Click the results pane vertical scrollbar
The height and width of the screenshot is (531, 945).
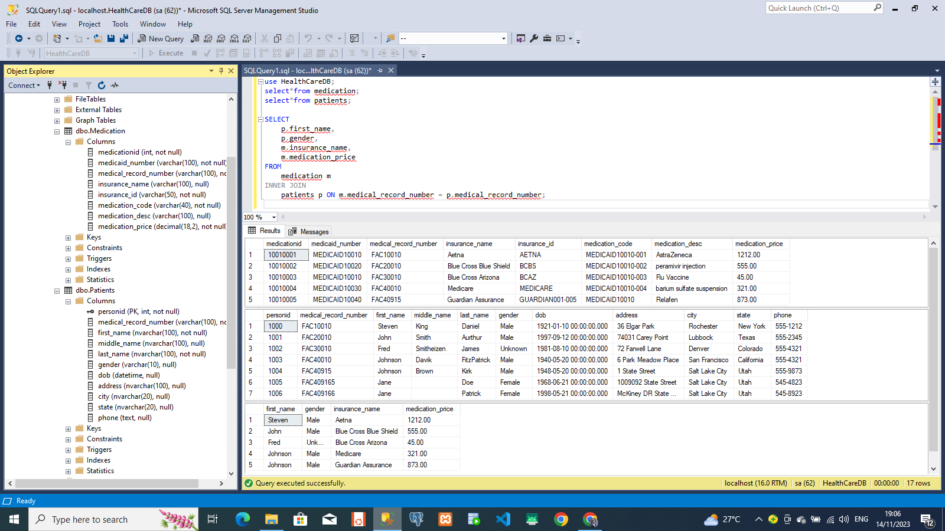pos(933,348)
